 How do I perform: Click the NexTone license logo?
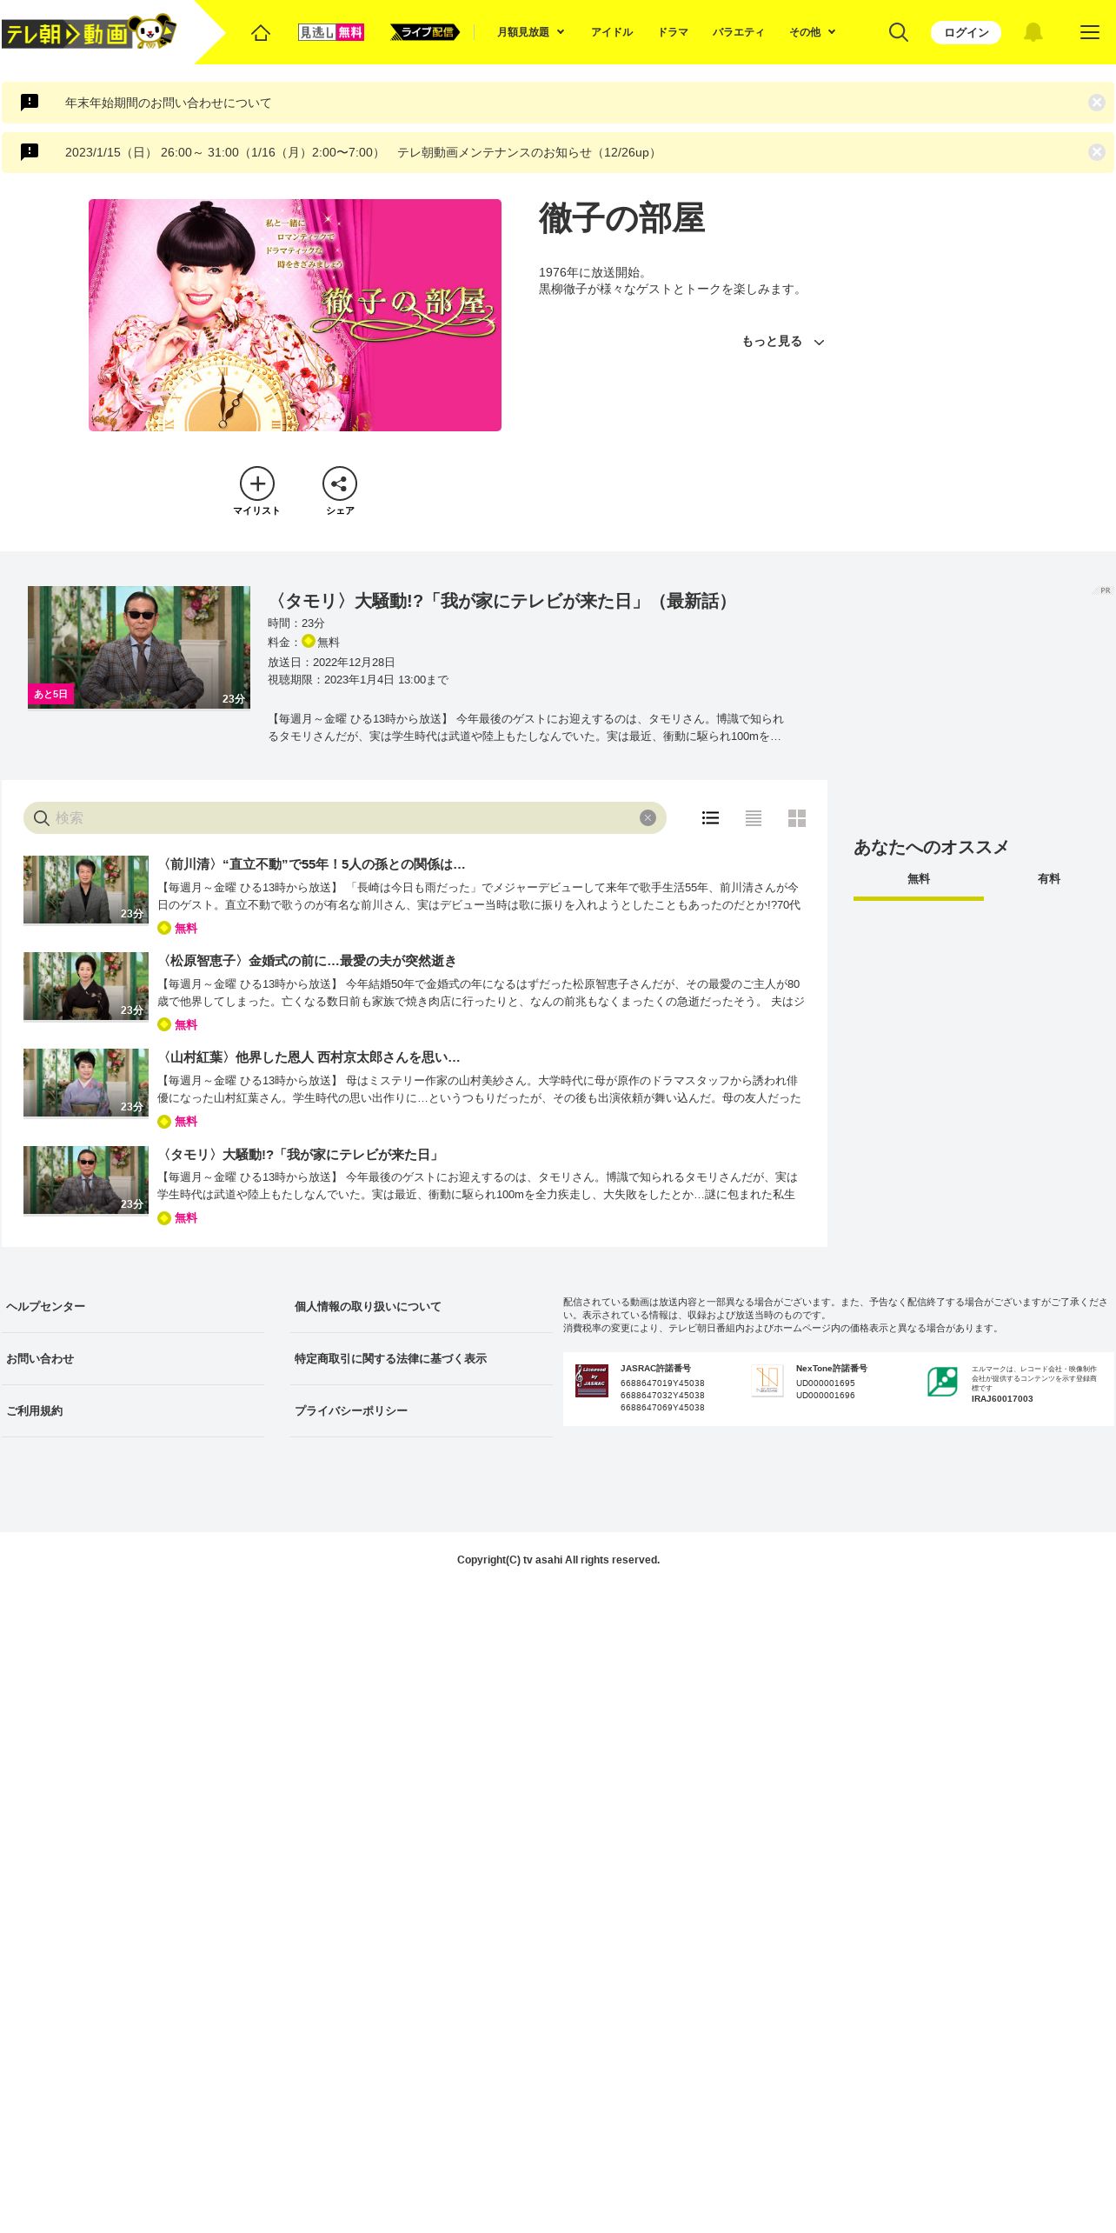point(767,1381)
